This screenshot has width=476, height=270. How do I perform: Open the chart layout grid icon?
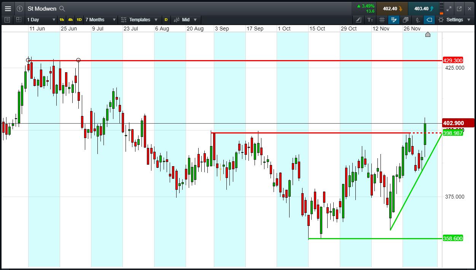point(19,19)
